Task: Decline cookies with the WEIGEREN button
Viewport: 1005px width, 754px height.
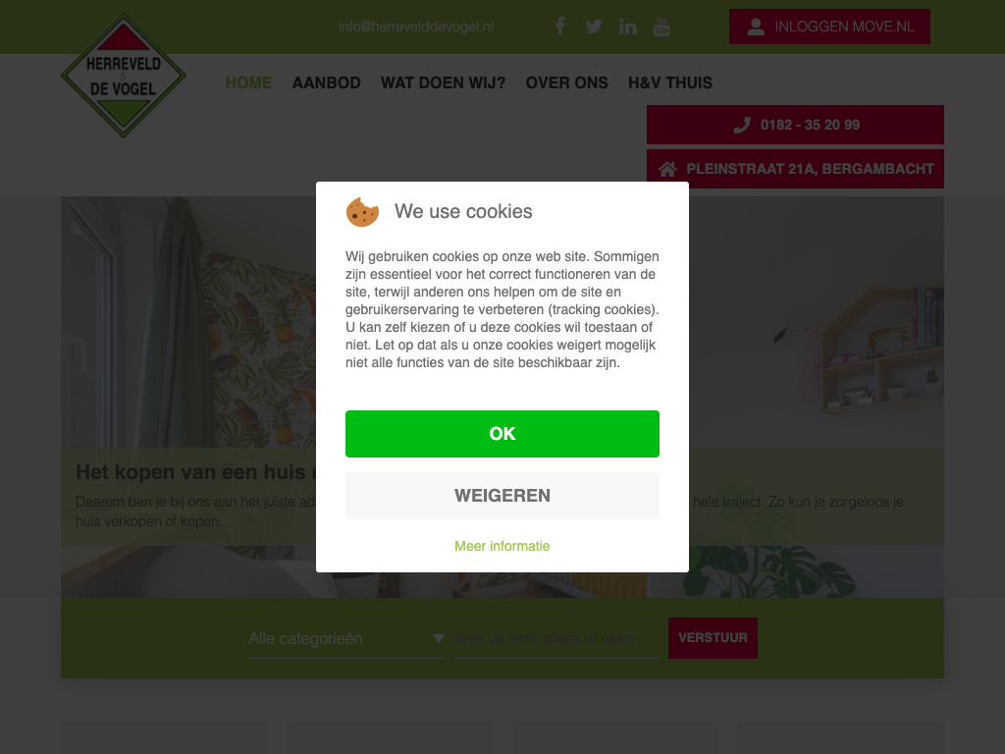Action: click(x=502, y=496)
